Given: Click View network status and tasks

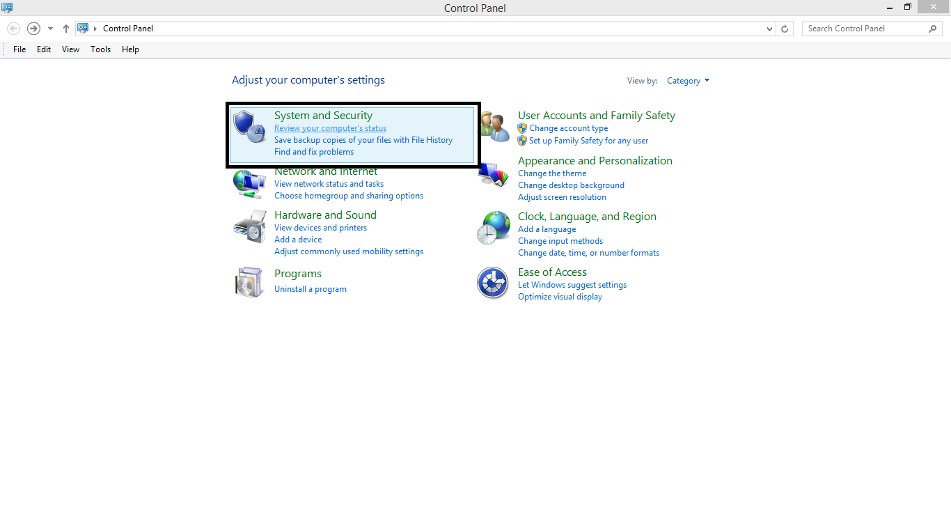Looking at the screenshot, I should click(x=329, y=184).
